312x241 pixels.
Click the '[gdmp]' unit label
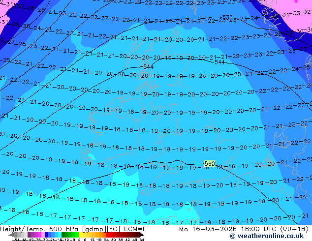[x=94, y=229]
